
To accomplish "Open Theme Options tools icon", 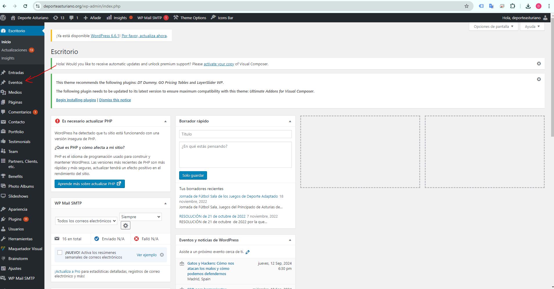I will click(x=176, y=17).
